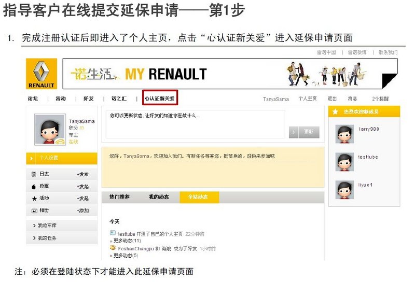This screenshot has height=282, width=415.
Task: Select the 全站动态 tab
Action: click(x=199, y=198)
